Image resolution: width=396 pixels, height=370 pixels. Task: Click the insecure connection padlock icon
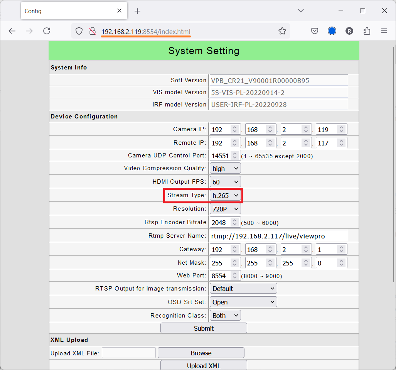pyautogui.click(x=92, y=31)
